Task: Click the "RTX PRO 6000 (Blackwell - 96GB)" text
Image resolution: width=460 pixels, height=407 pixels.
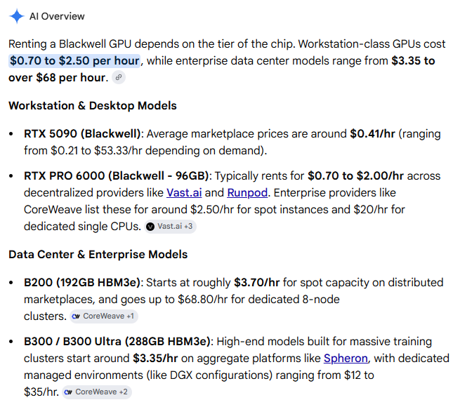Action: point(116,176)
